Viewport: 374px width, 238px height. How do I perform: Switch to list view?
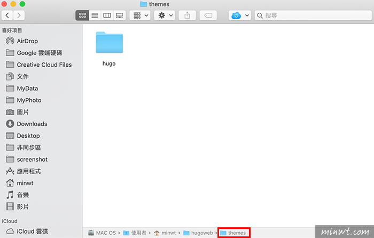[x=95, y=15]
